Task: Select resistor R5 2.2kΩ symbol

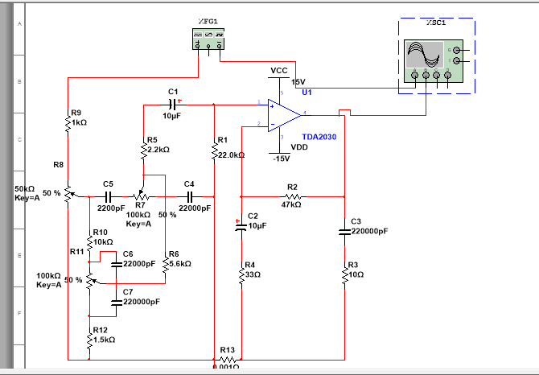Action: pos(144,150)
